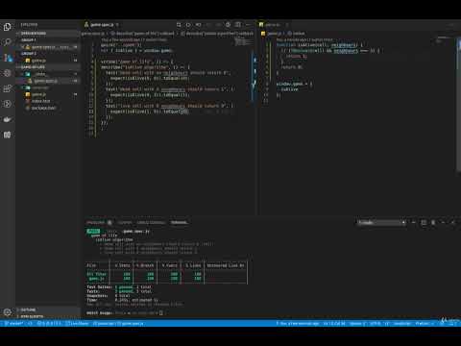This screenshot has width=461, height=346.
Task: Kill terminal with trash icon
Action: (x=433, y=222)
